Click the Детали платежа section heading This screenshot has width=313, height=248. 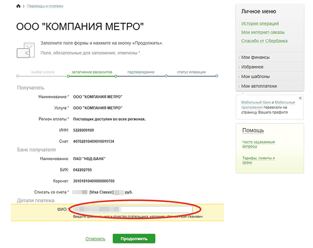[x=36, y=200]
